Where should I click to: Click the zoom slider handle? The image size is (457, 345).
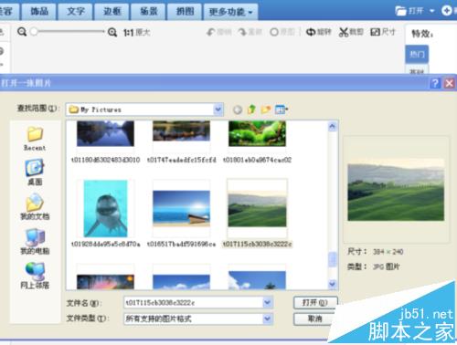tap(34, 31)
